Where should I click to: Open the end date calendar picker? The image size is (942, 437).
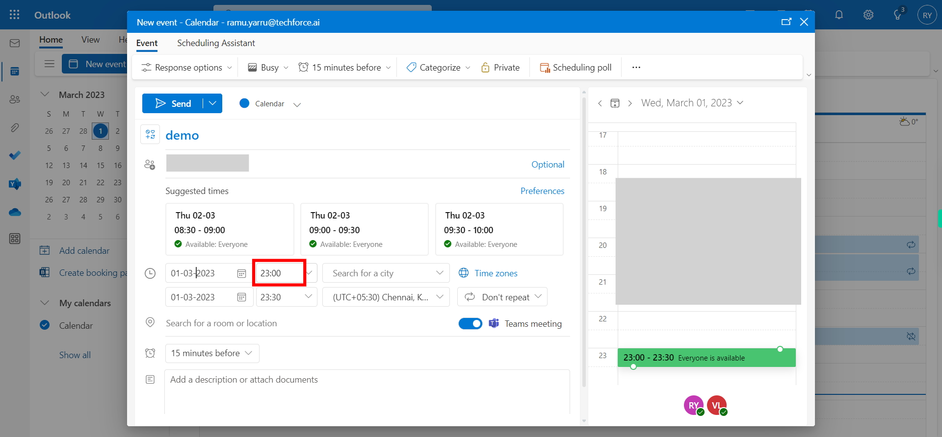coord(241,297)
